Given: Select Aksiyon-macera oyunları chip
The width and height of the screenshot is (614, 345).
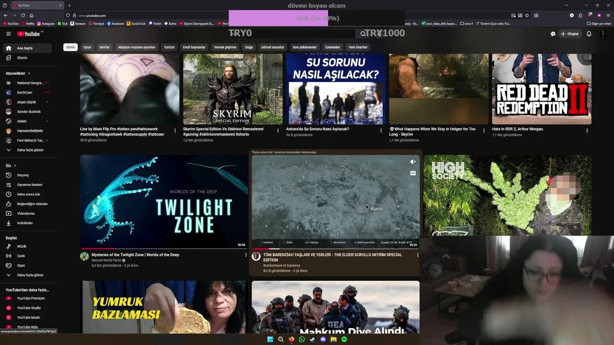Looking at the screenshot, I should (137, 47).
